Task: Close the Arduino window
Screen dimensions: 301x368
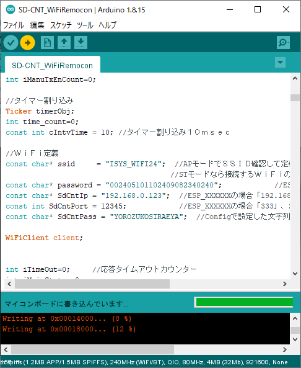Action: pos(286,10)
